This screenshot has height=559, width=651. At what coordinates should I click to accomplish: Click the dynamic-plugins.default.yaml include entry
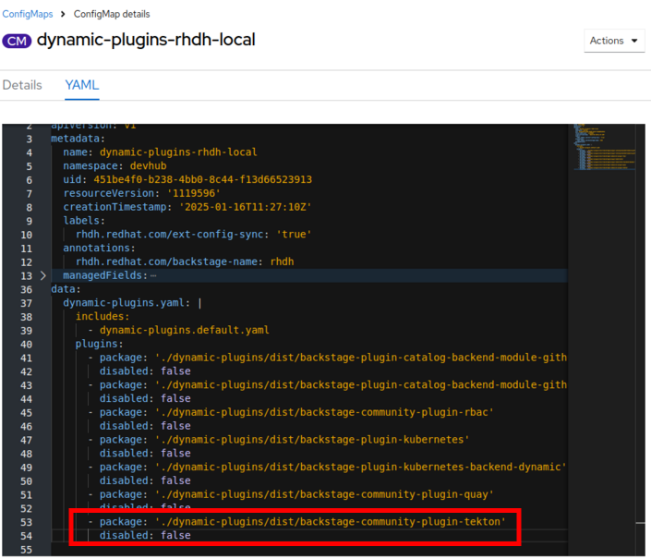pos(185,331)
